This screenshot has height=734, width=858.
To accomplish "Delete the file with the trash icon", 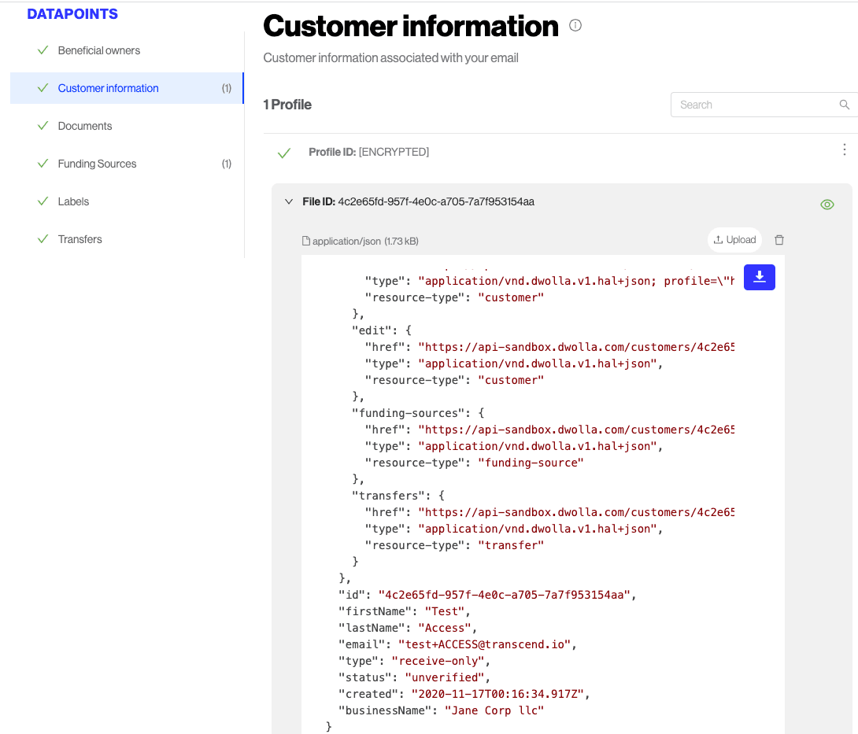I will click(x=779, y=240).
